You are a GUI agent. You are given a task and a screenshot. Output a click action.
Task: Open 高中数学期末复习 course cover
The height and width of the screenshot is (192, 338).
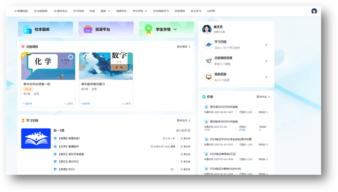coord(106,66)
